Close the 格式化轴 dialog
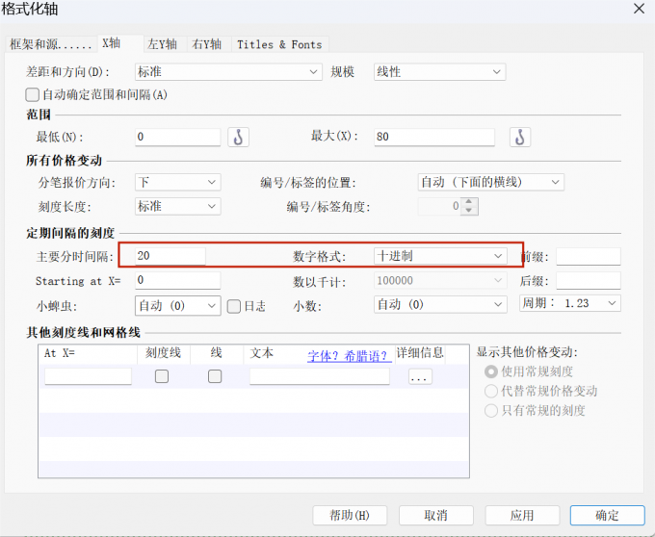Viewport: 655px width, 537px height. coord(637,9)
